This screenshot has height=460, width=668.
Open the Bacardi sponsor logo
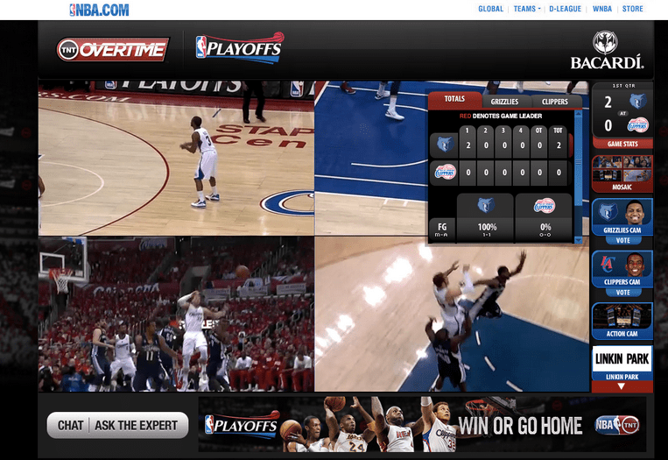[607, 50]
